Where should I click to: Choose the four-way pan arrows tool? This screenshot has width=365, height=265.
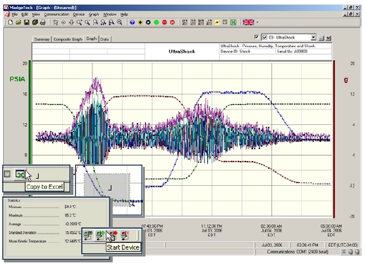[x=71, y=22]
